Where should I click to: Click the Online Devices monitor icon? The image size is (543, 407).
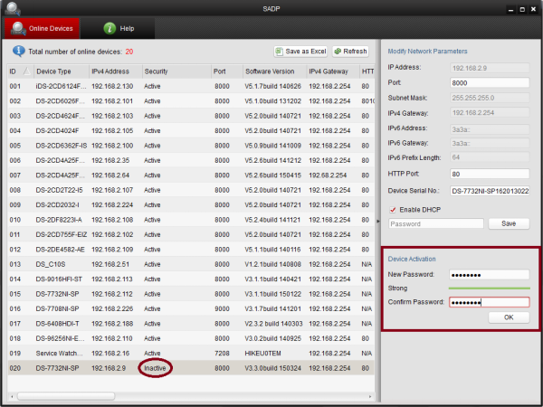(x=19, y=29)
